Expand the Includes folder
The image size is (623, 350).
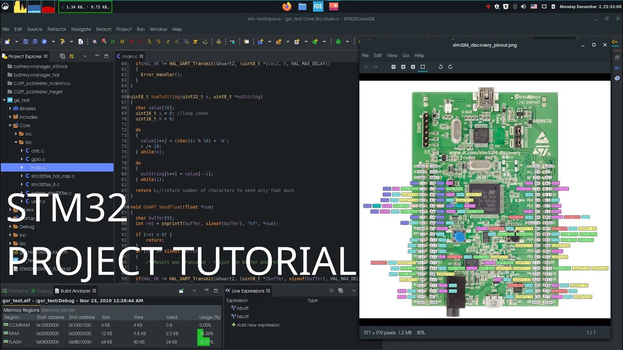(10, 117)
